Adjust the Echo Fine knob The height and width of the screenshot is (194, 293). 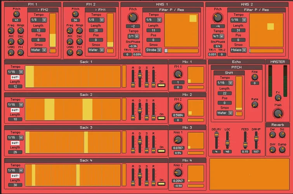[255, 77]
